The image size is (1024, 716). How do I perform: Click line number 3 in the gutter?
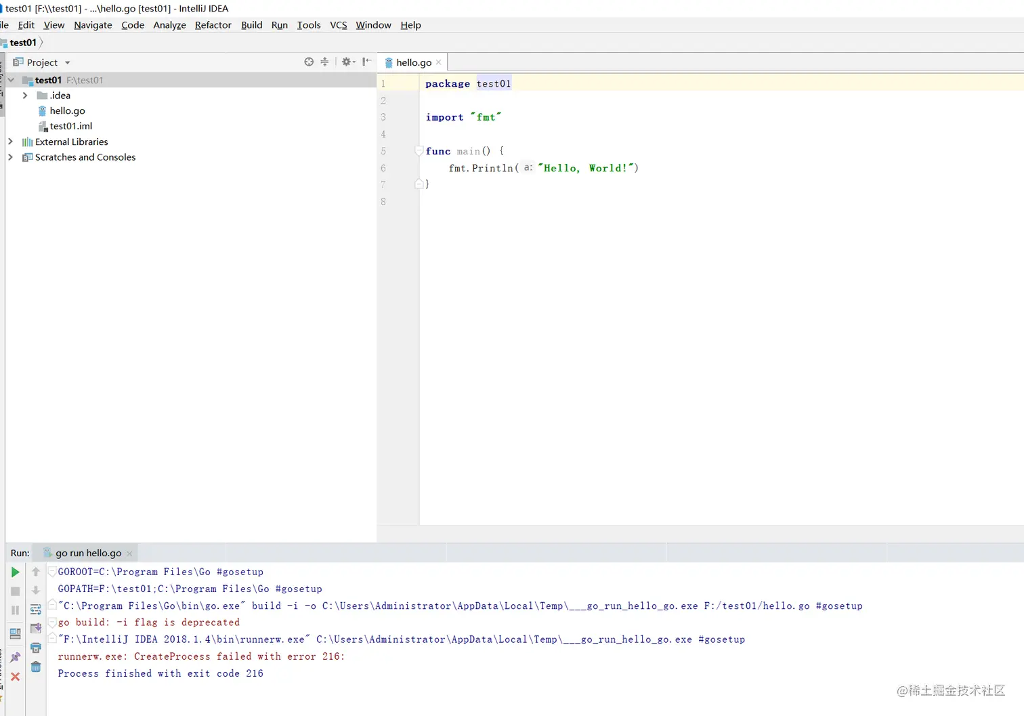click(x=383, y=117)
